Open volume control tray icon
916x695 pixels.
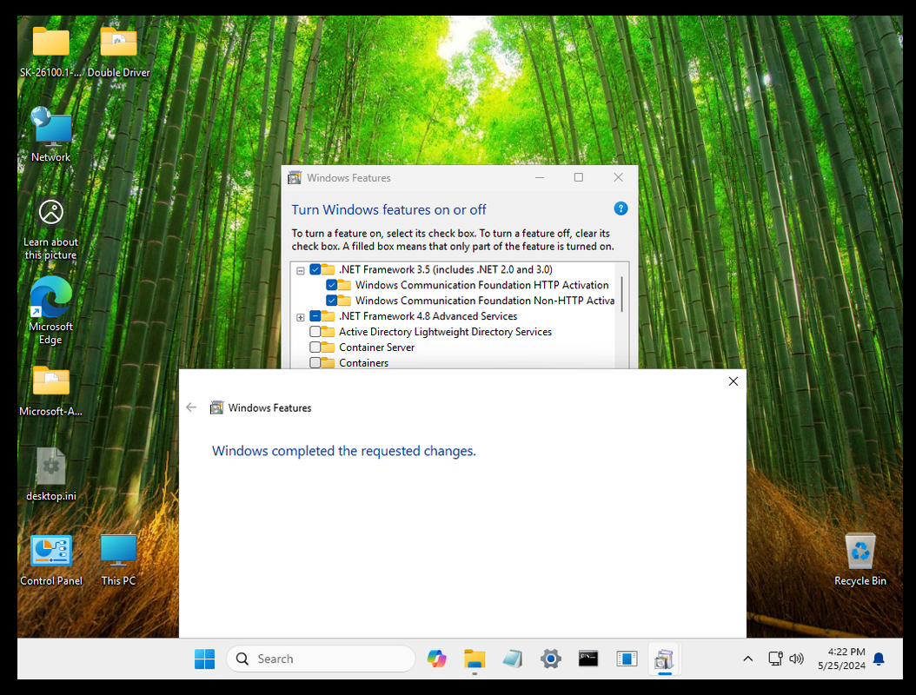[x=796, y=659]
